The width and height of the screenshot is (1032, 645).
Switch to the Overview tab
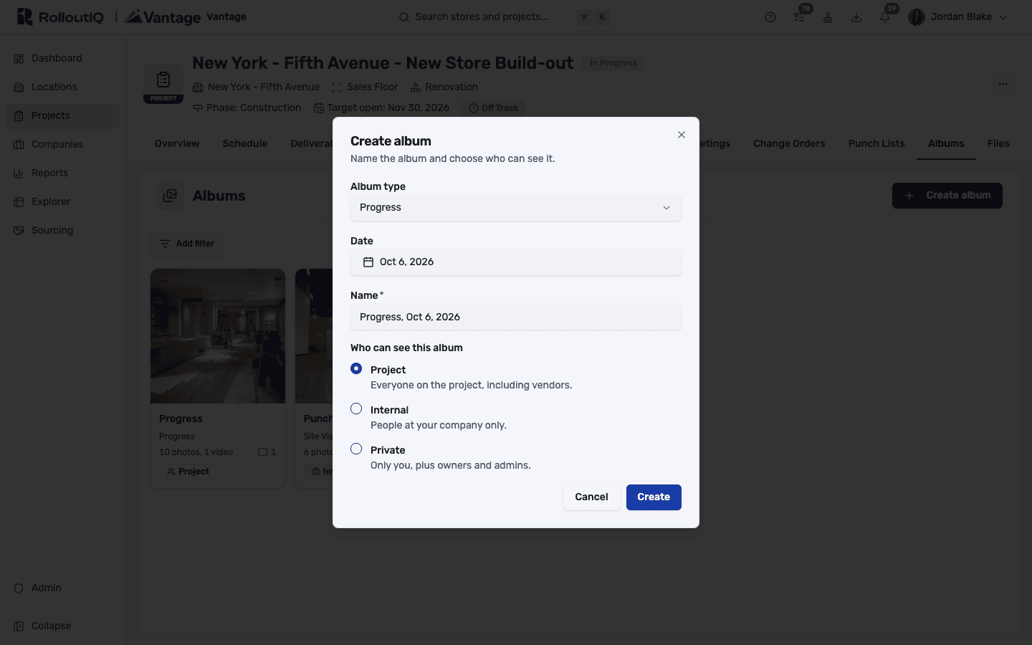(x=177, y=144)
